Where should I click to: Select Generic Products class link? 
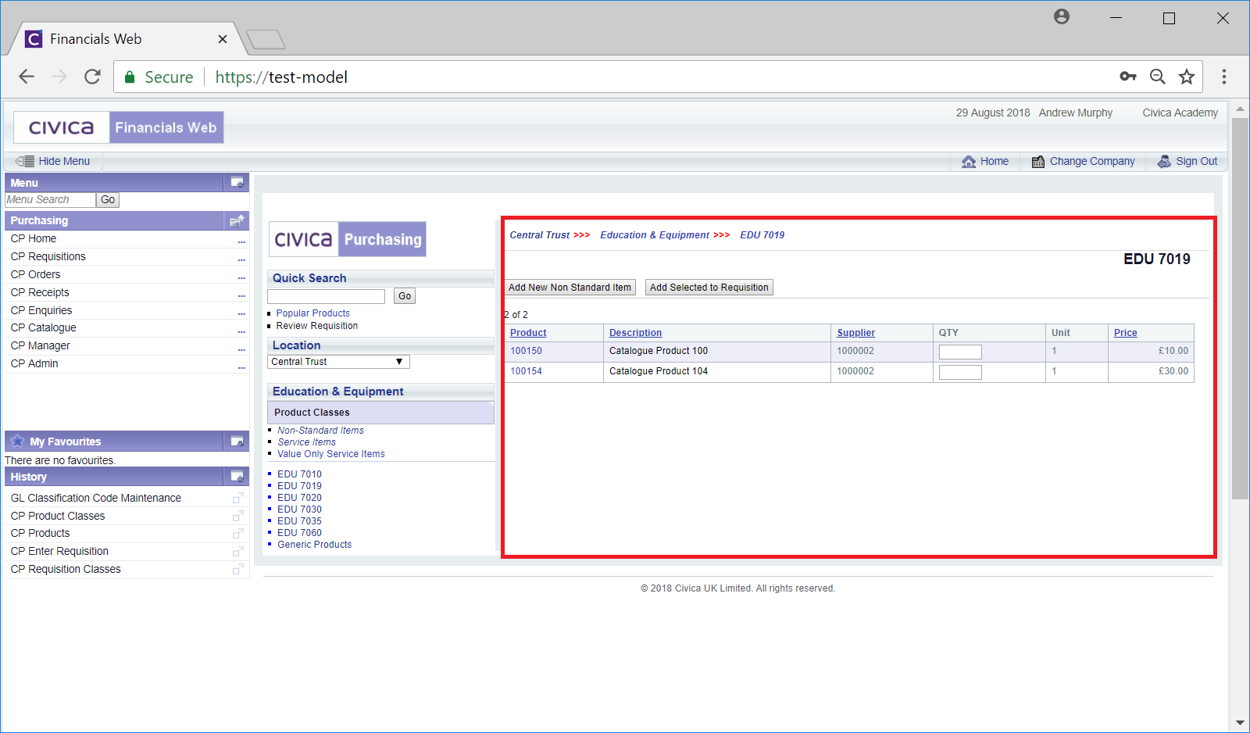pyautogui.click(x=314, y=545)
